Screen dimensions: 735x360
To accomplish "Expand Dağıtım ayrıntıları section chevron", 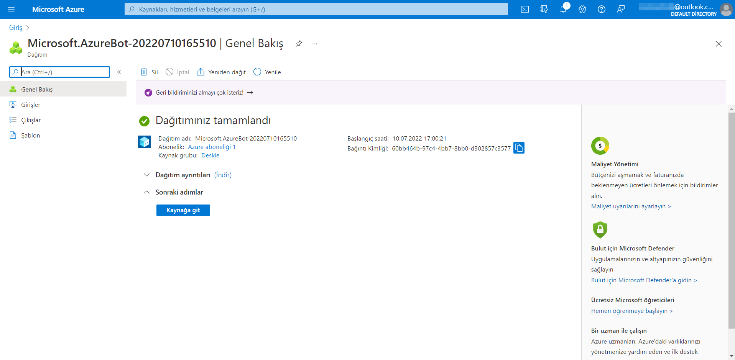I will (146, 175).
